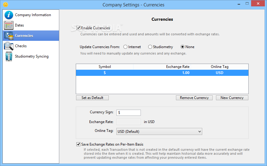Click the disabled Exchange Rate field
267x166 pixels.
pos(129,122)
